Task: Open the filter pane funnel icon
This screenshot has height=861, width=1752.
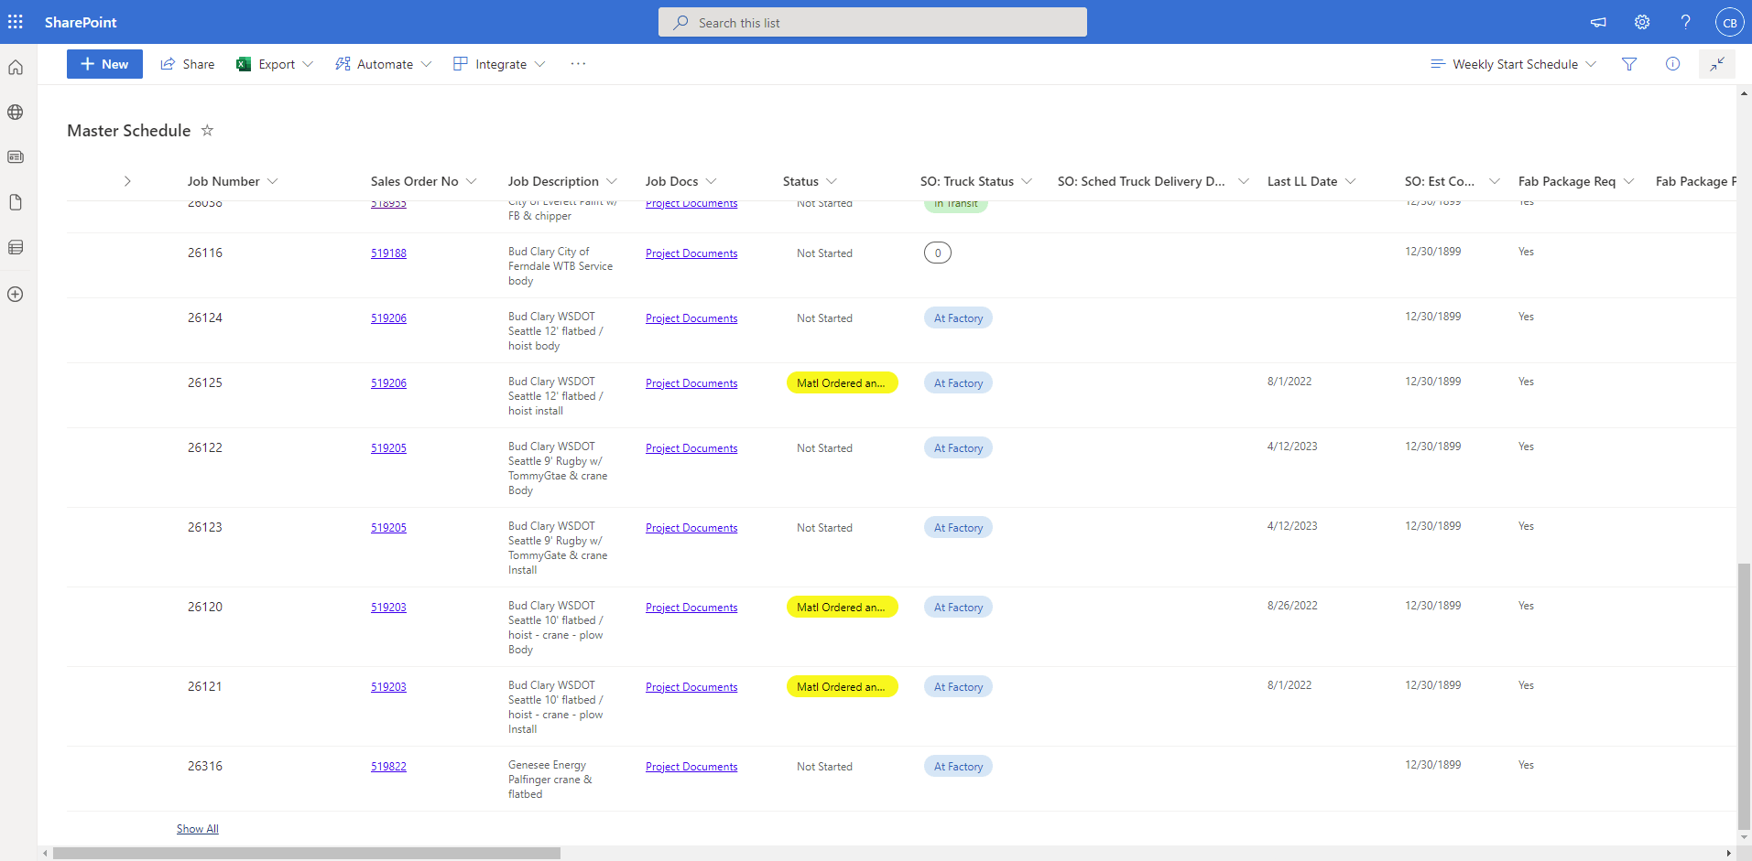Action: pyautogui.click(x=1629, y=64)
